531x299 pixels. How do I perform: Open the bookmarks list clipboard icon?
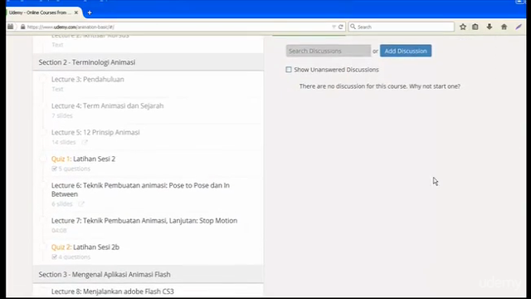point(475,27)
